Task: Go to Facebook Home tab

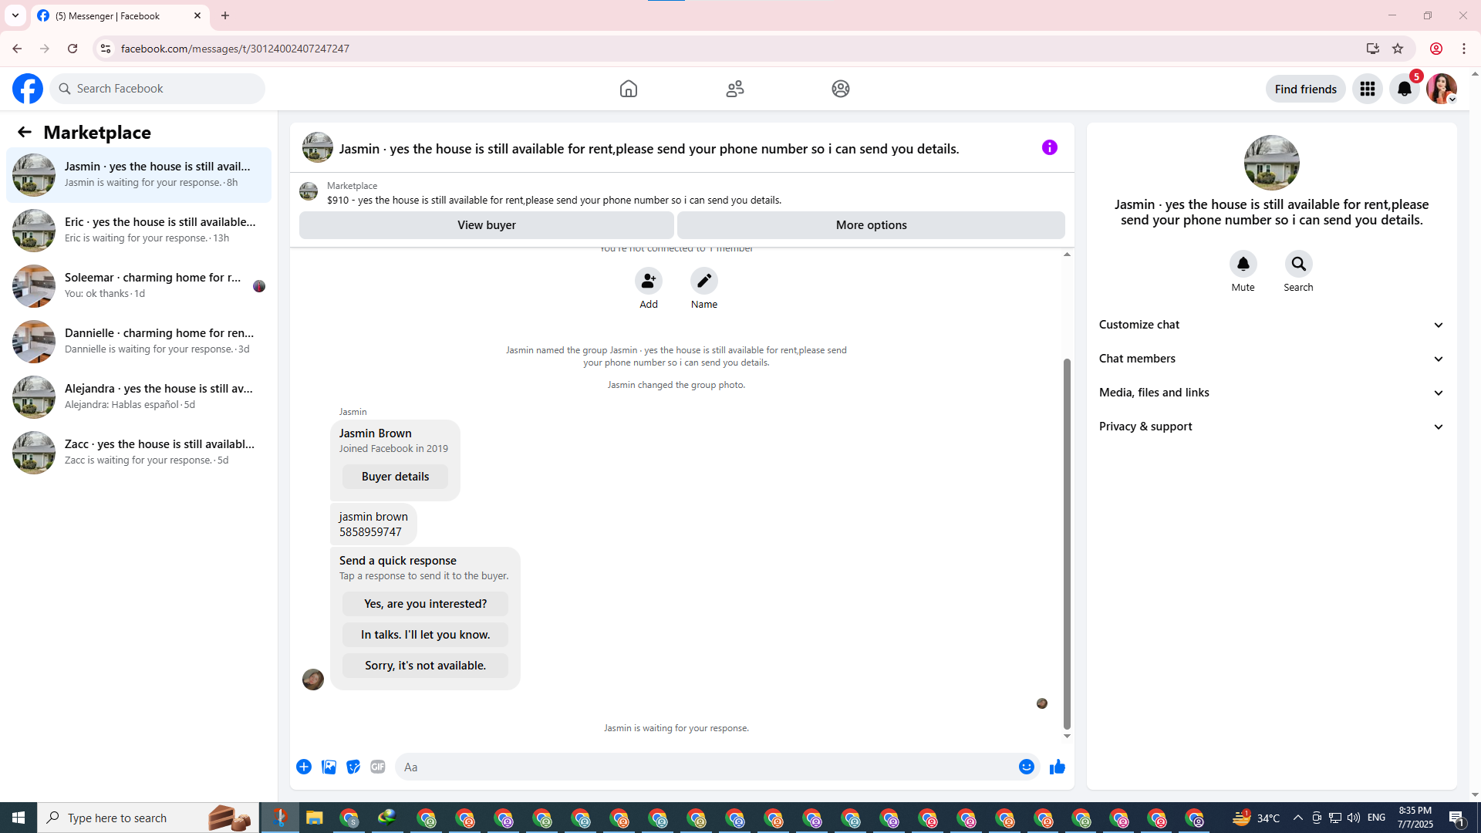Action: click(x=629, y=89)
